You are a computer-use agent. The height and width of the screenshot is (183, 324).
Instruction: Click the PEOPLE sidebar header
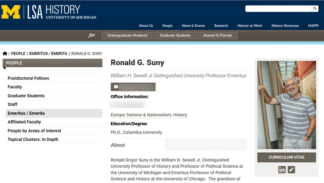53,63
